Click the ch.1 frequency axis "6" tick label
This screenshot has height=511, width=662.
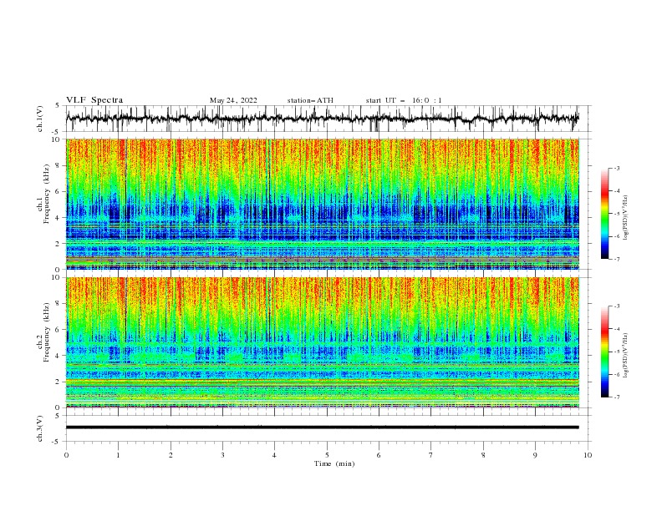click(58, 191)
